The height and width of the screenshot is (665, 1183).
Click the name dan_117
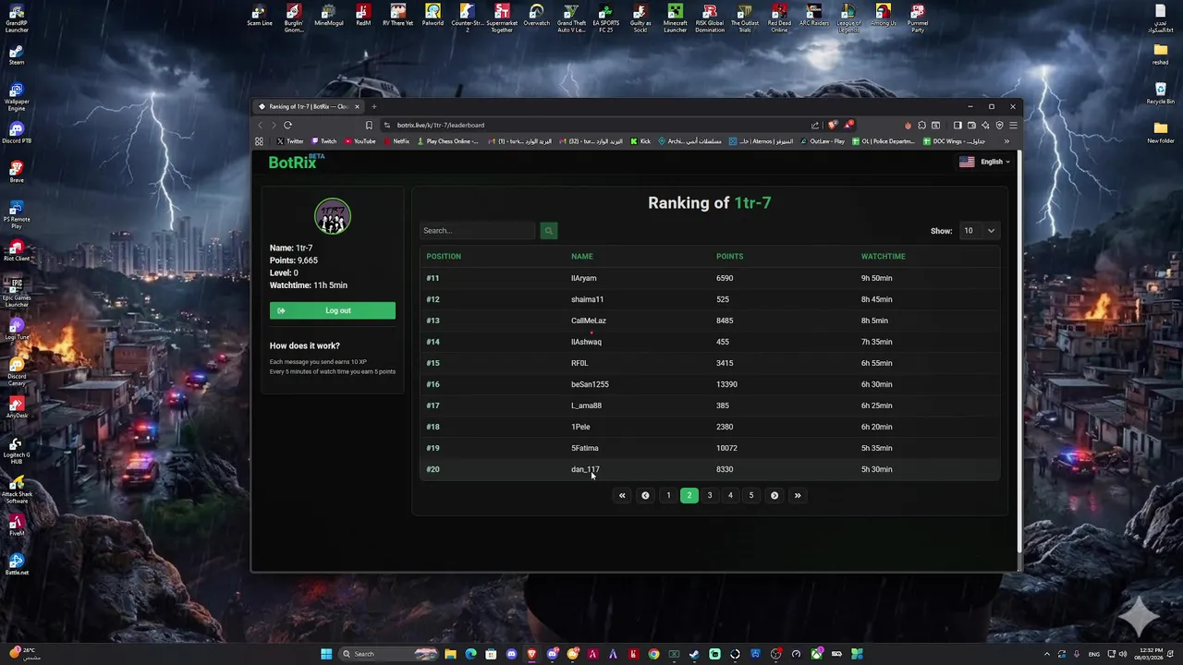click(585, 469)
